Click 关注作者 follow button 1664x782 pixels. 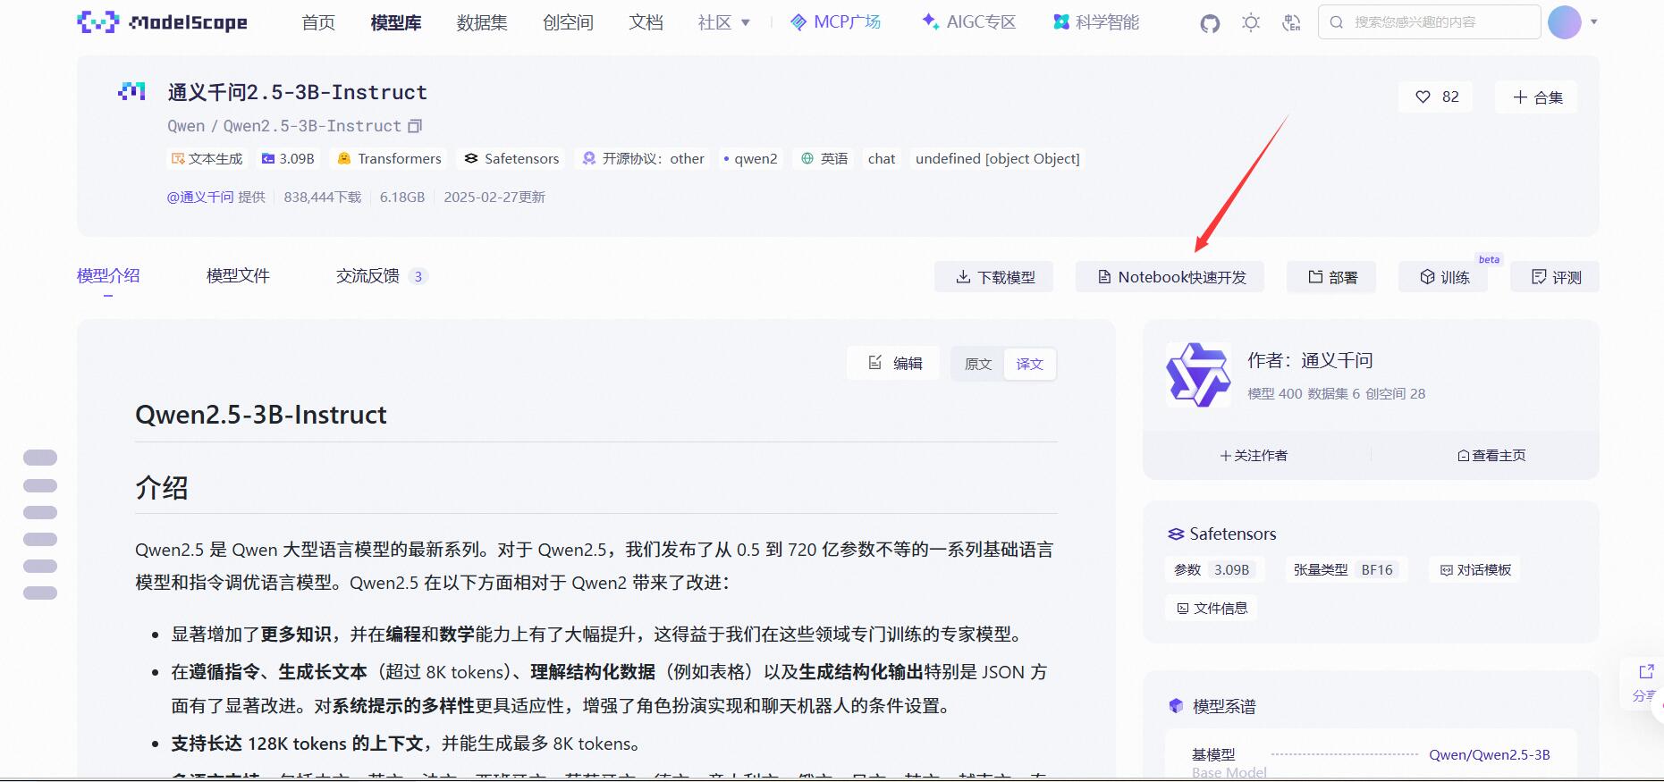[x=1254, y=456]
